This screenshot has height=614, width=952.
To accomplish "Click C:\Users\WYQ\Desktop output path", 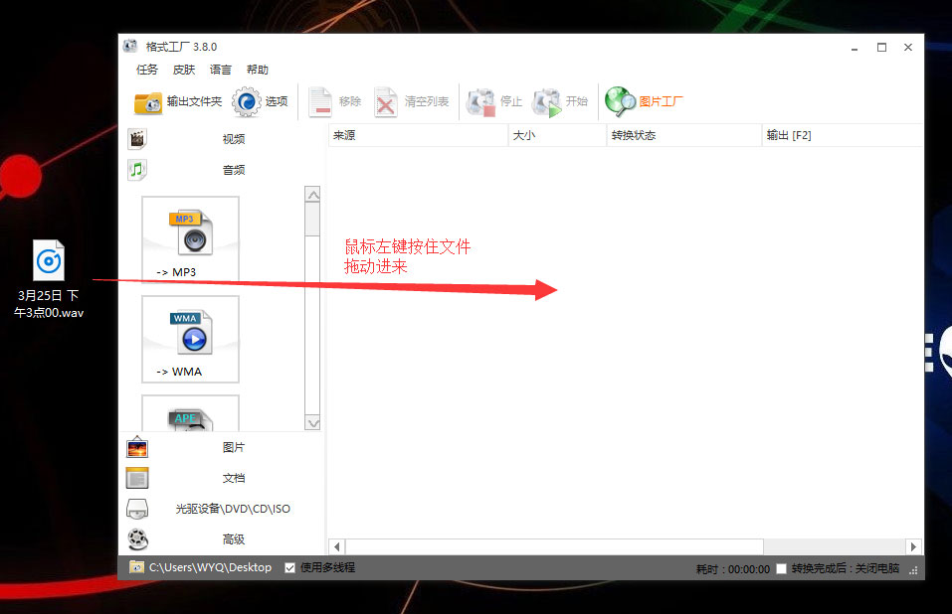I will pos(210,567).
